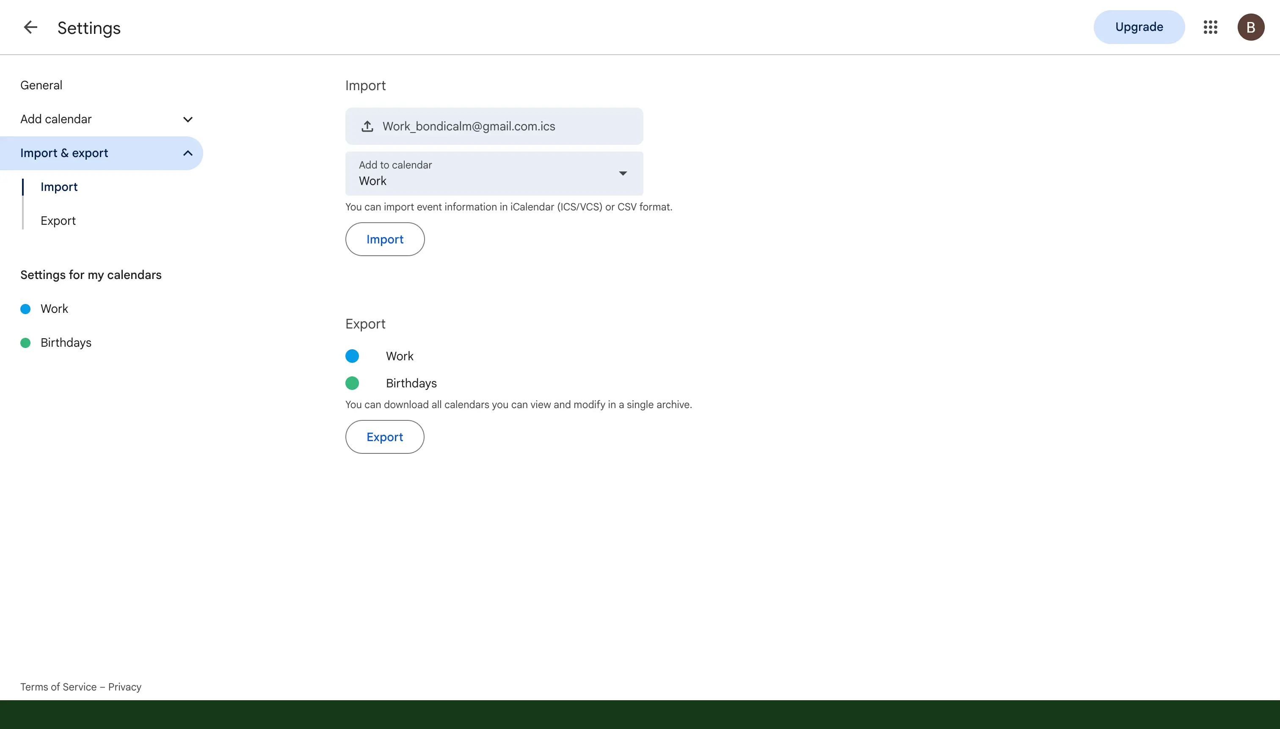This screenshot has height=729, width=1280.
Task: Choose file Work_bondicalm@gmail.com.ics field
Action: pyautogui.click(x=494, y=126)
